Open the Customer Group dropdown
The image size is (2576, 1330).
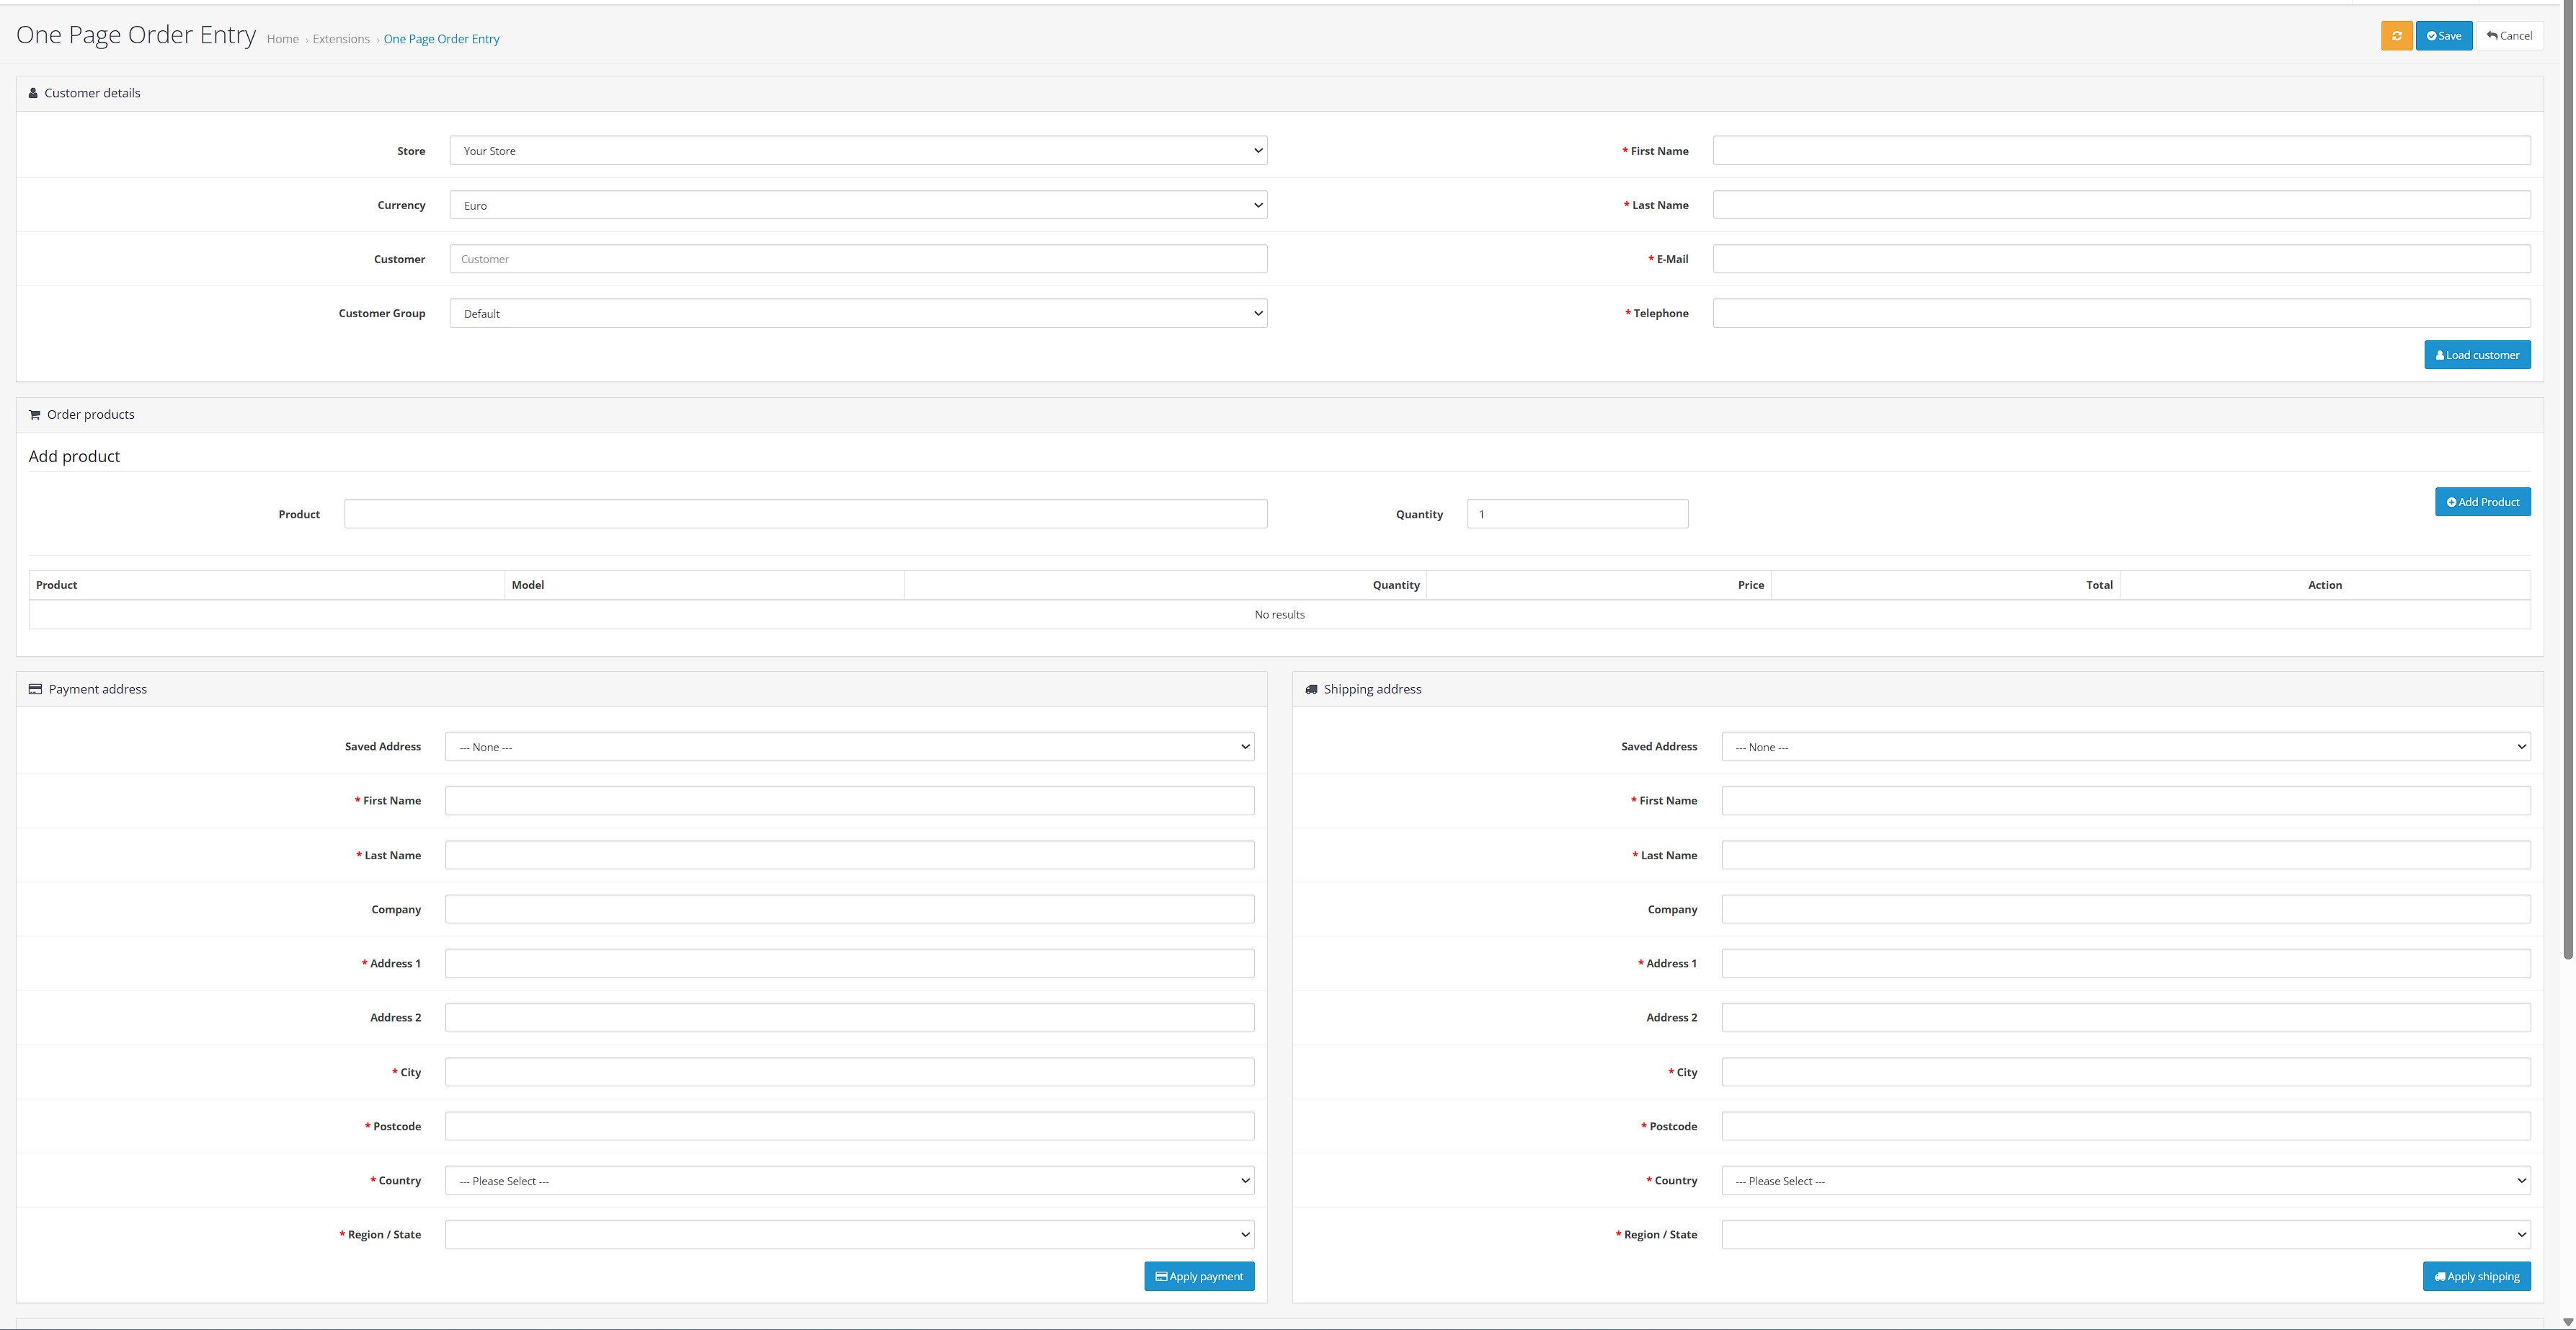pyautogui.click(x=857, y=313)
